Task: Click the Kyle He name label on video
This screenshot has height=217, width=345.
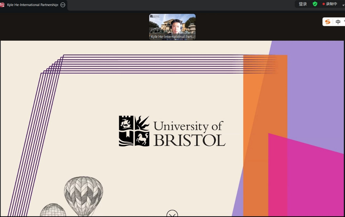Action: point(172,37)
